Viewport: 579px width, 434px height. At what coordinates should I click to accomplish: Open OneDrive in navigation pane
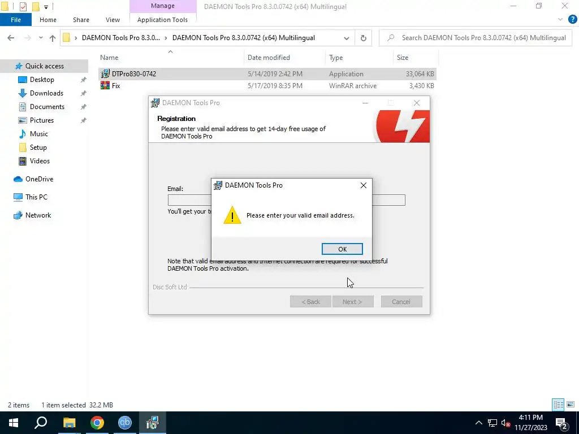coord(39,179)
